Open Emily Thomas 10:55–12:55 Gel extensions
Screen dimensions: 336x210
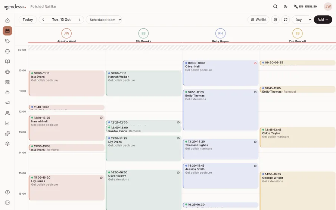tap(221, 110)
